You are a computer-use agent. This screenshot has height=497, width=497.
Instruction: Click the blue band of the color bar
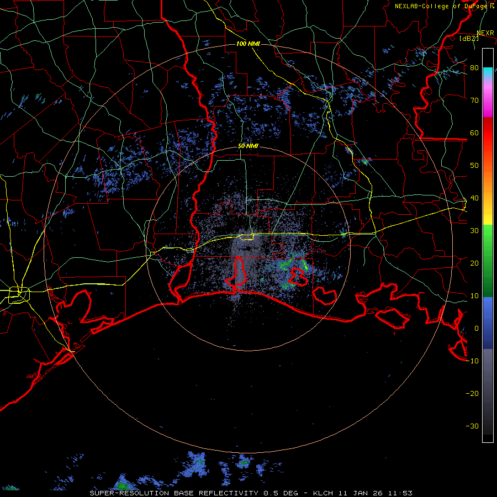click(x=488, y=322)
